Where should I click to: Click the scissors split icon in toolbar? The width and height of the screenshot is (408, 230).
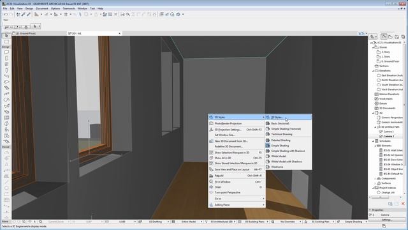(x=122, y=14)
